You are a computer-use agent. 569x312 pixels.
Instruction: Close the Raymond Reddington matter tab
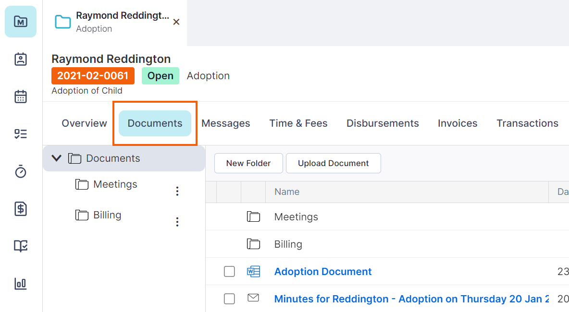[176, 22]
